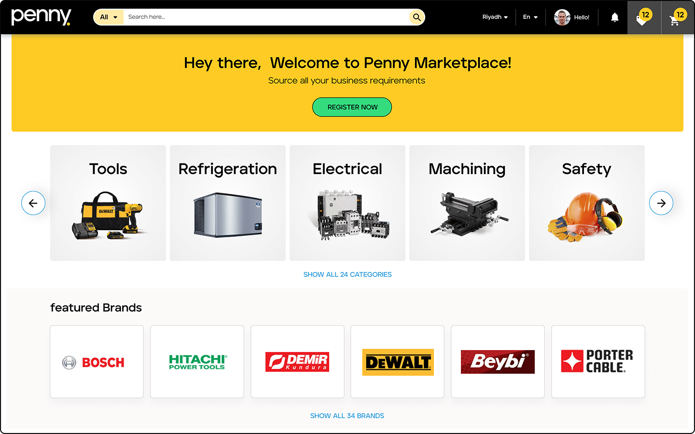Screen dimensions: 695x434
Task: Click the magnifying glass search icon
Action: [x=417, y=17]
